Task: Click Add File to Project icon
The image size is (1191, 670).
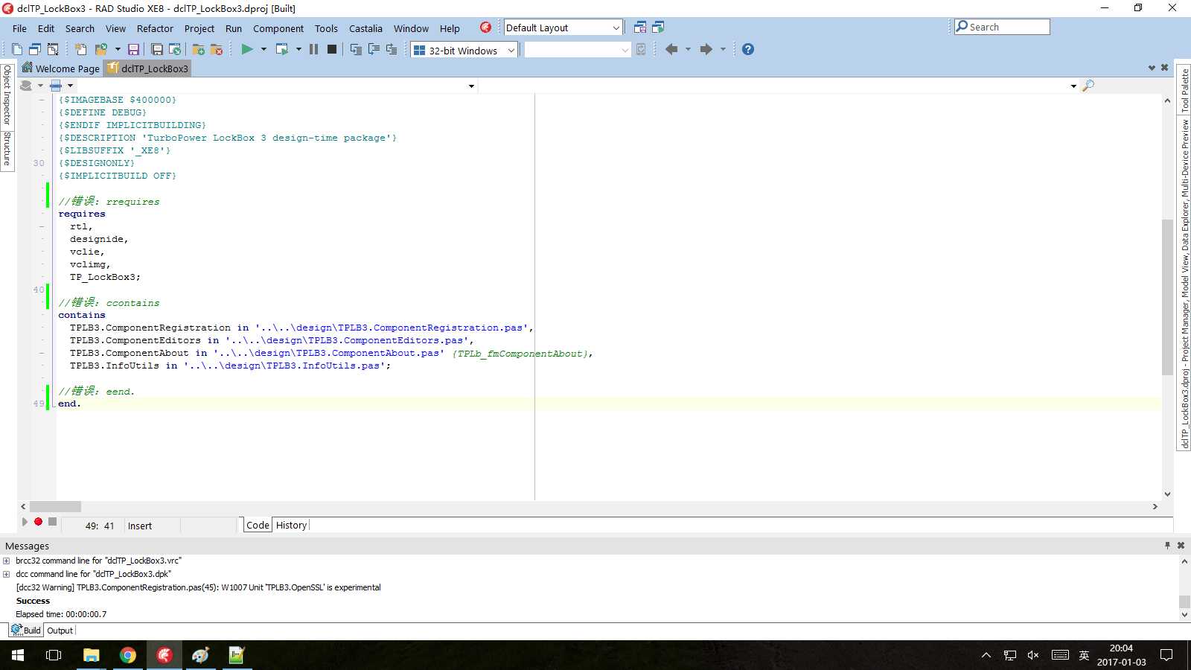Action: click(x=199, y=49)
